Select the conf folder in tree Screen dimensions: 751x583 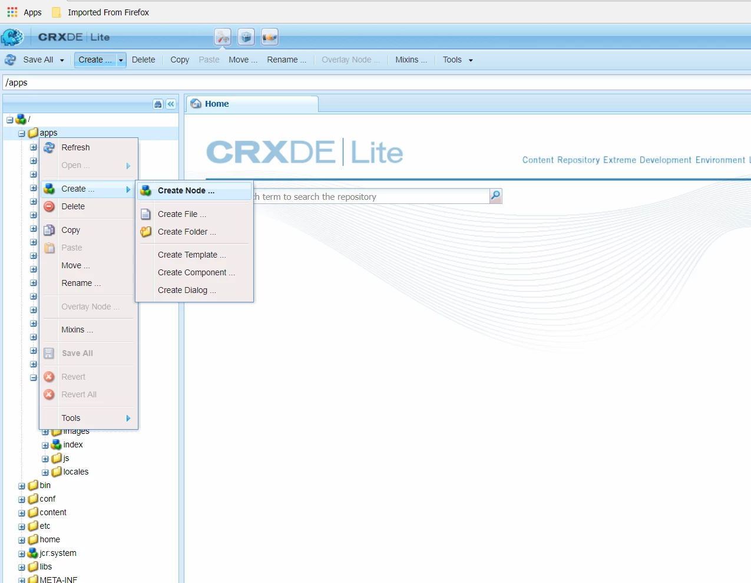(48, 499)
